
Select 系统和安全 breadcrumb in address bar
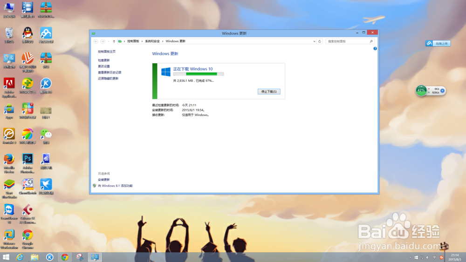[152, 41]
